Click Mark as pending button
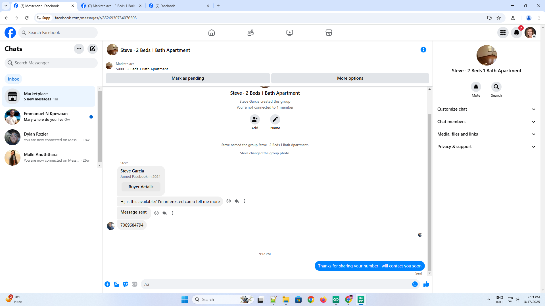 tap(188, 78)
